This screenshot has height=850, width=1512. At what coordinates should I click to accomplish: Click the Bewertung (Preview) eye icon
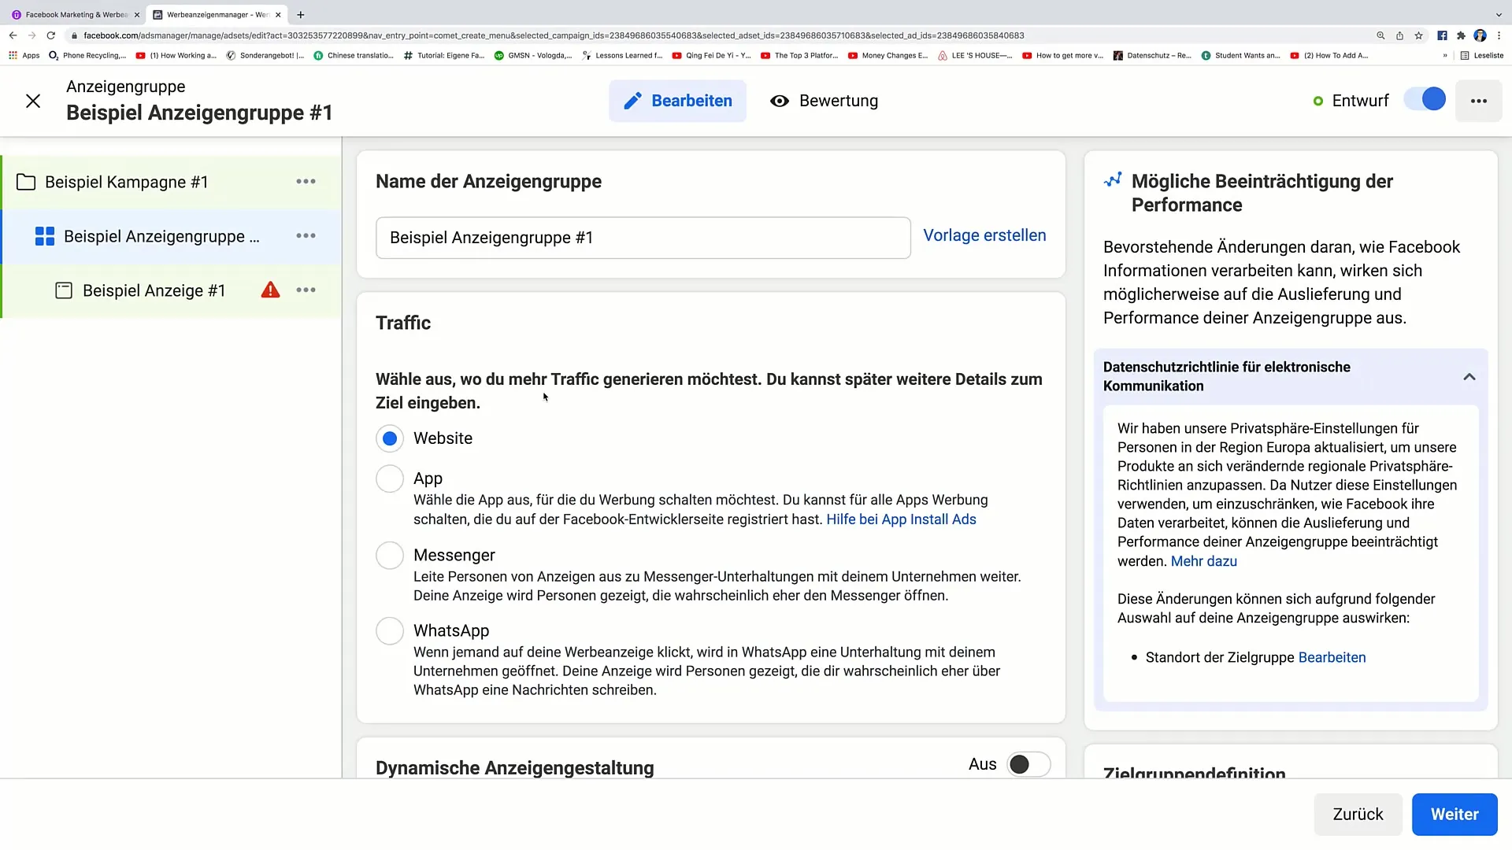(779, 101)
